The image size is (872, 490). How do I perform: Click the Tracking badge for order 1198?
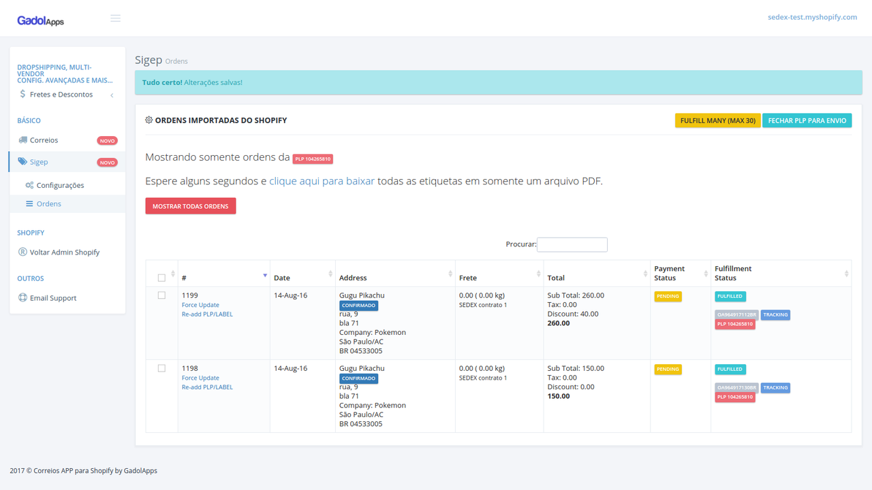[775, 387]
